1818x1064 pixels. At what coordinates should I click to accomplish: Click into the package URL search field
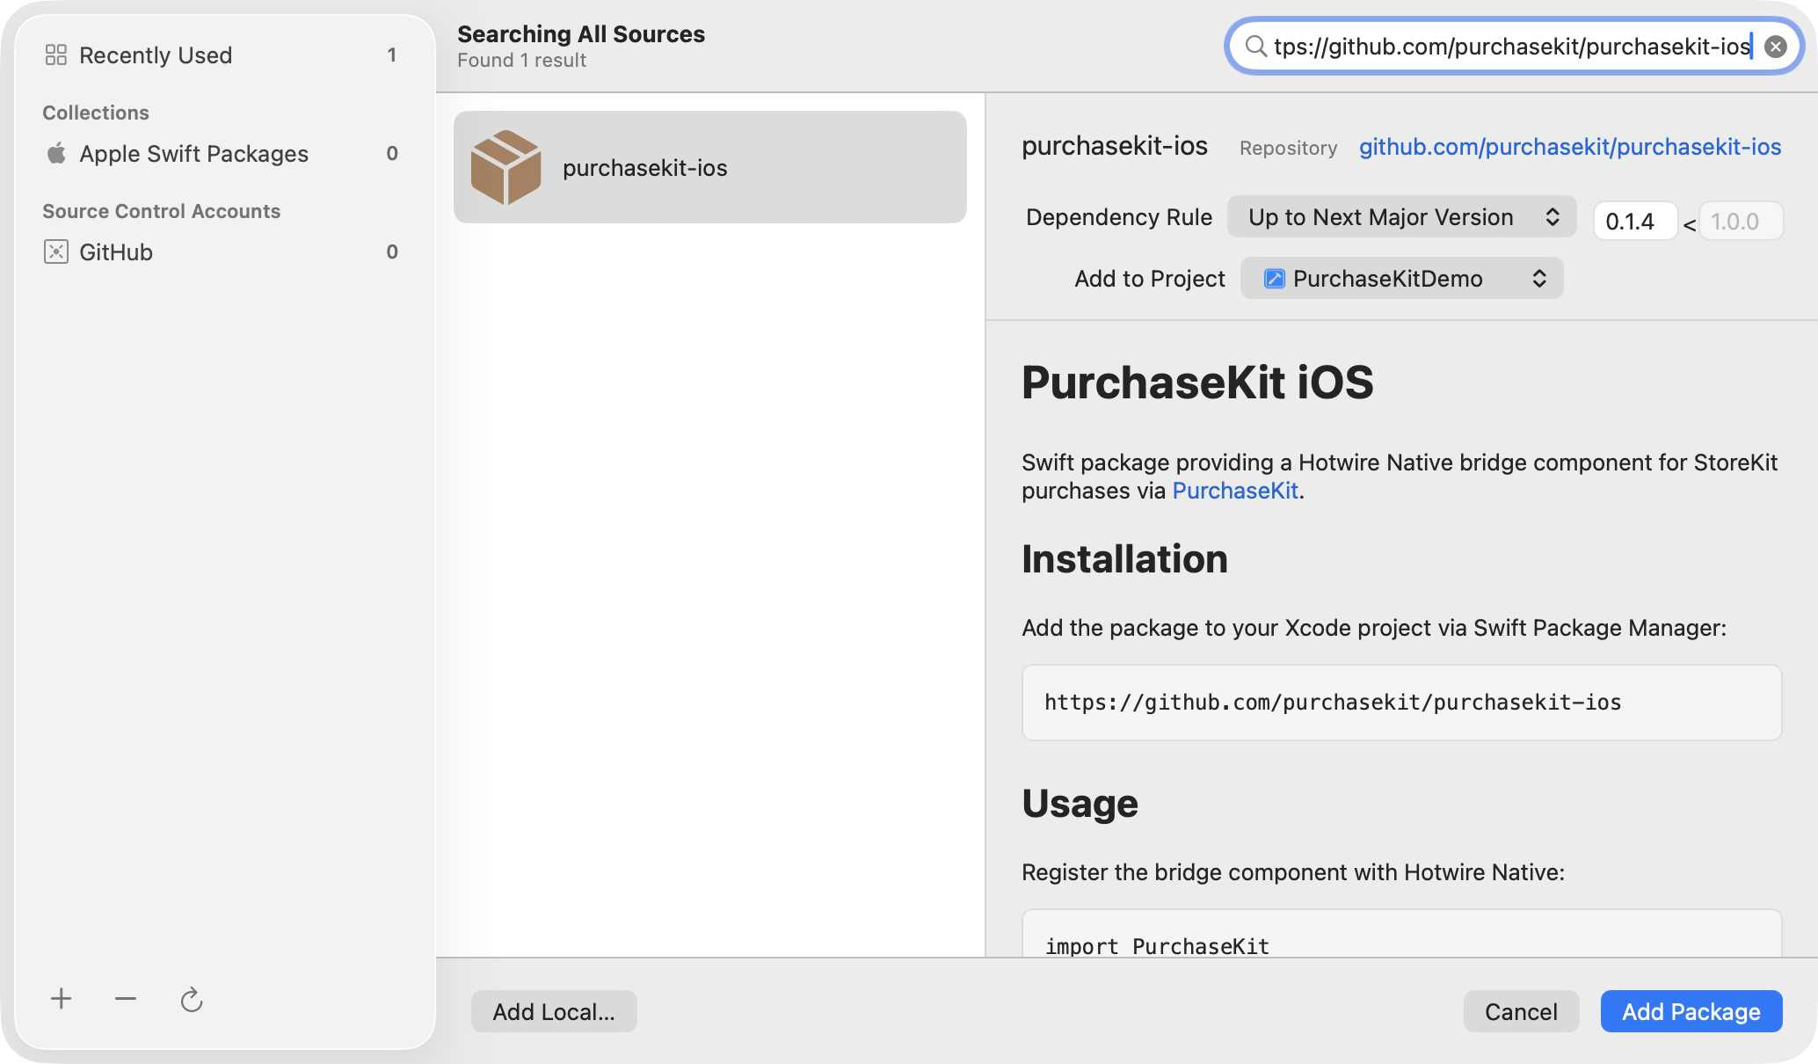coord(1512,47)
